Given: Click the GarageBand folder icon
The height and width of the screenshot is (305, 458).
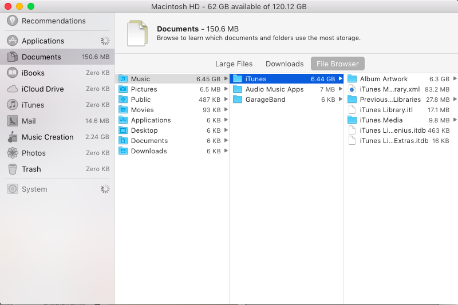Looking at the screenshot, I should point(238,100).
